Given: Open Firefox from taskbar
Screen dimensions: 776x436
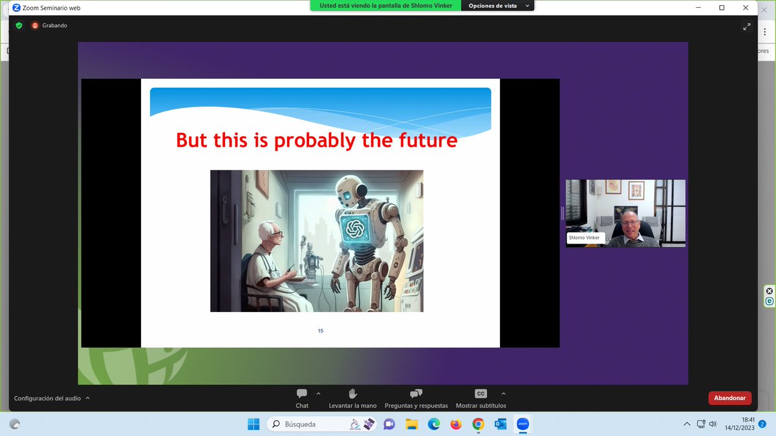Looking at the screenshot, I should [x=456, y=424].
